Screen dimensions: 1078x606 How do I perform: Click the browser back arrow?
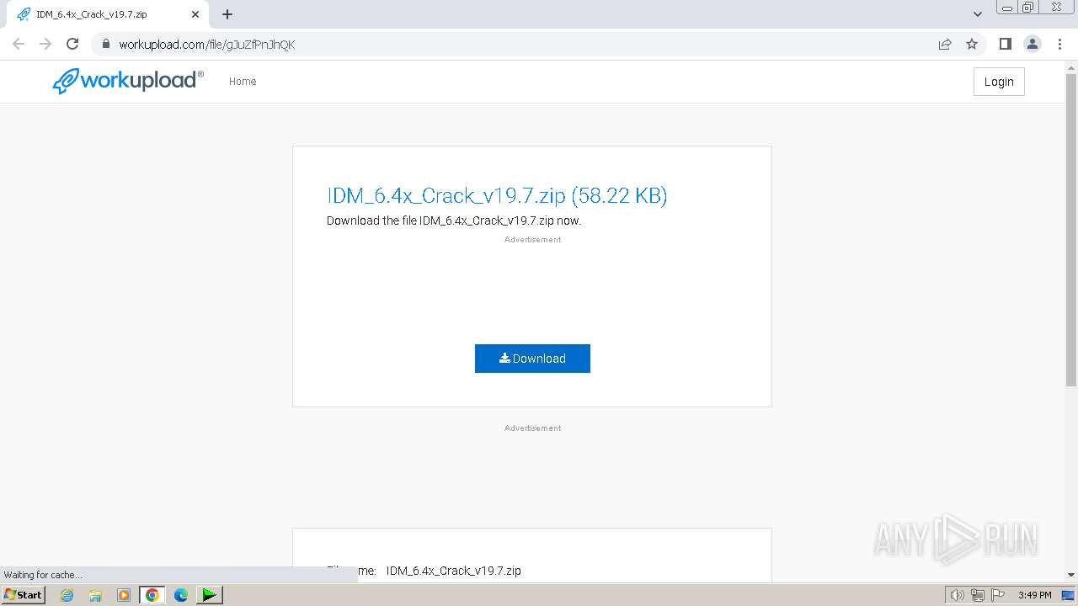pyautogui.click(x=19, y=44)
